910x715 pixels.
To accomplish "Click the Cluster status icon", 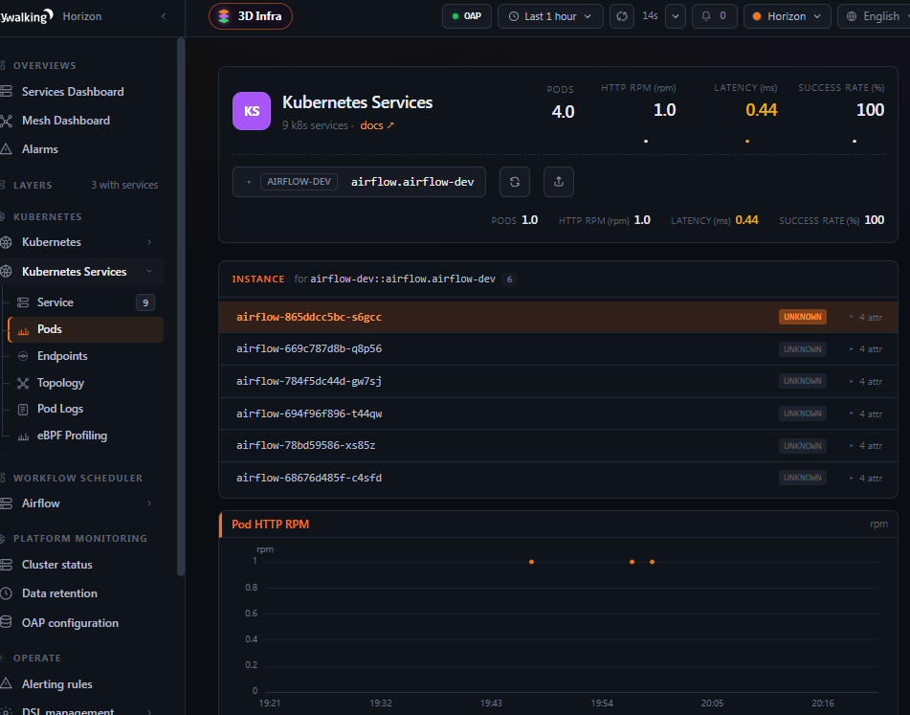I will pyautogui.click(x=7, y=564).
